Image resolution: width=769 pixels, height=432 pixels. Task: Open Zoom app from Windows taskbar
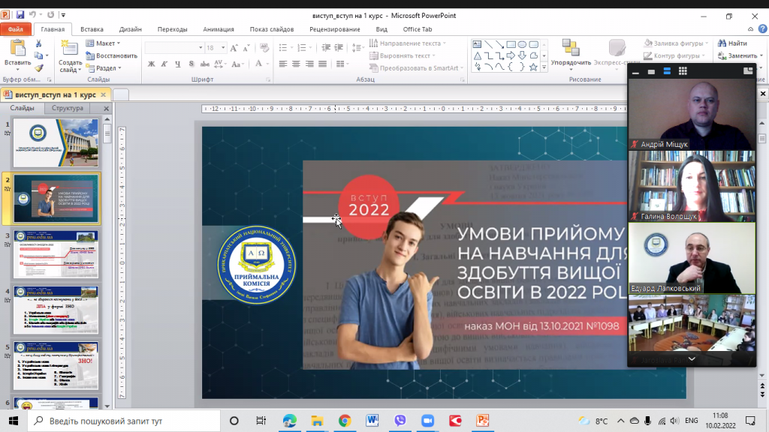428,421
